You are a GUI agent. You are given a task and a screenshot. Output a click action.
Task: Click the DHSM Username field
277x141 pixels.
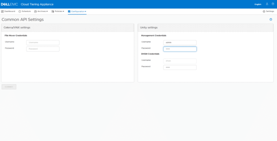[x=180, y=61]
